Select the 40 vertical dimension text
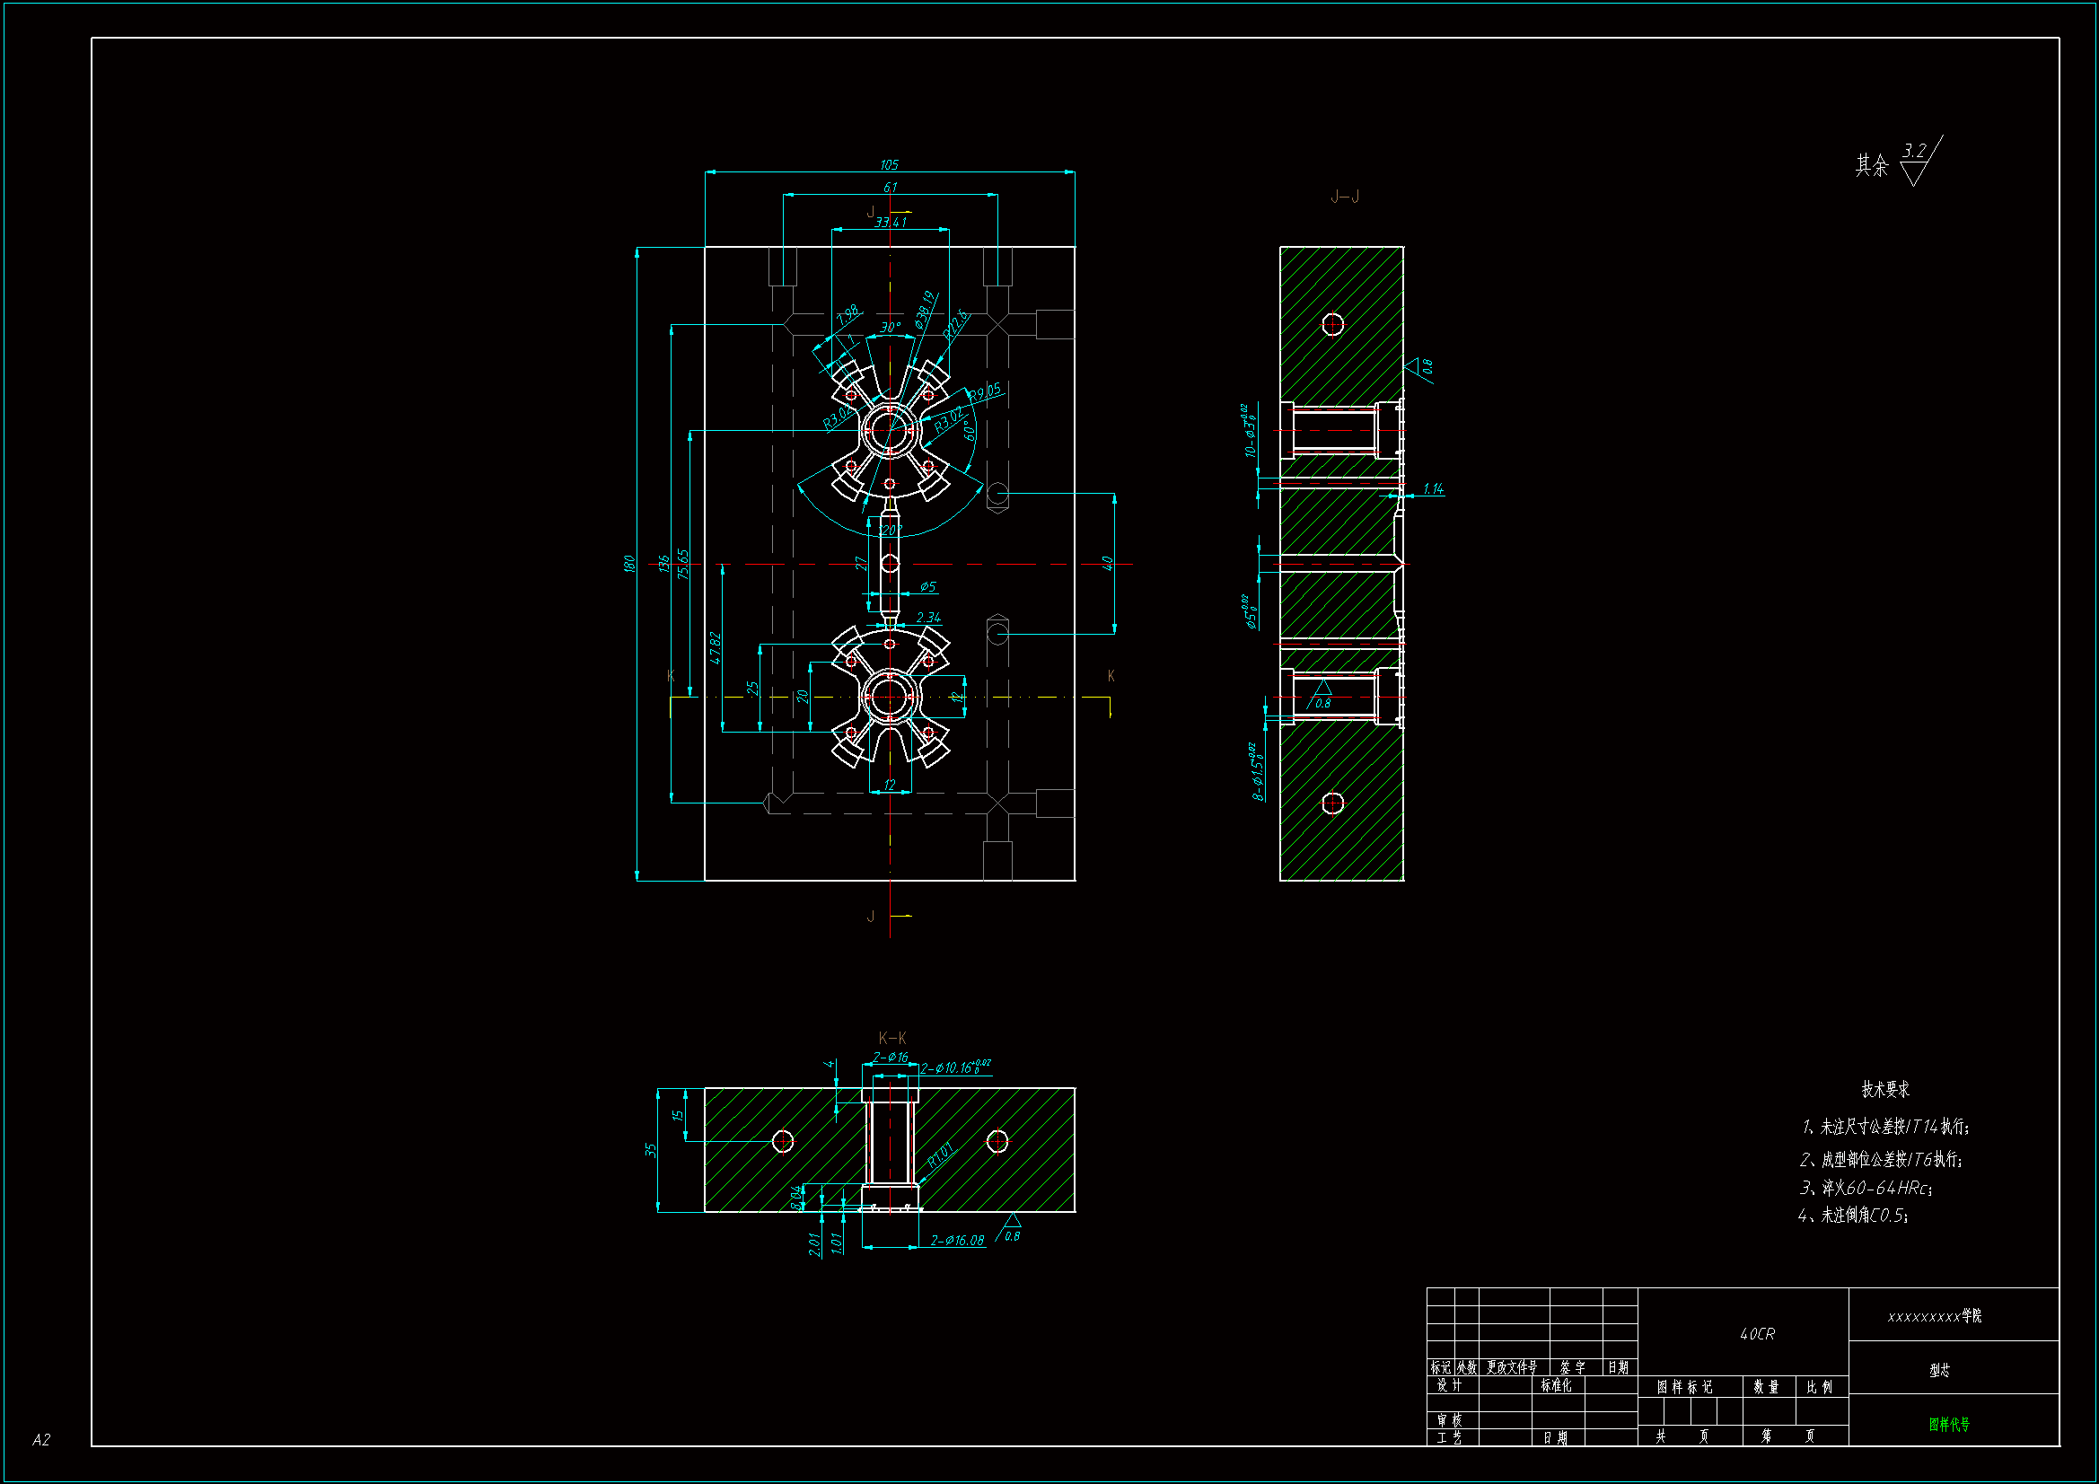The width and height of the screenshot is (2099, 1484). point(1107,562)
